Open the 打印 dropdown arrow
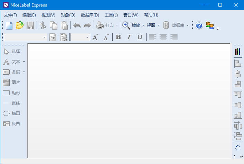Screen dimensions: 244x164 point(117,25)
